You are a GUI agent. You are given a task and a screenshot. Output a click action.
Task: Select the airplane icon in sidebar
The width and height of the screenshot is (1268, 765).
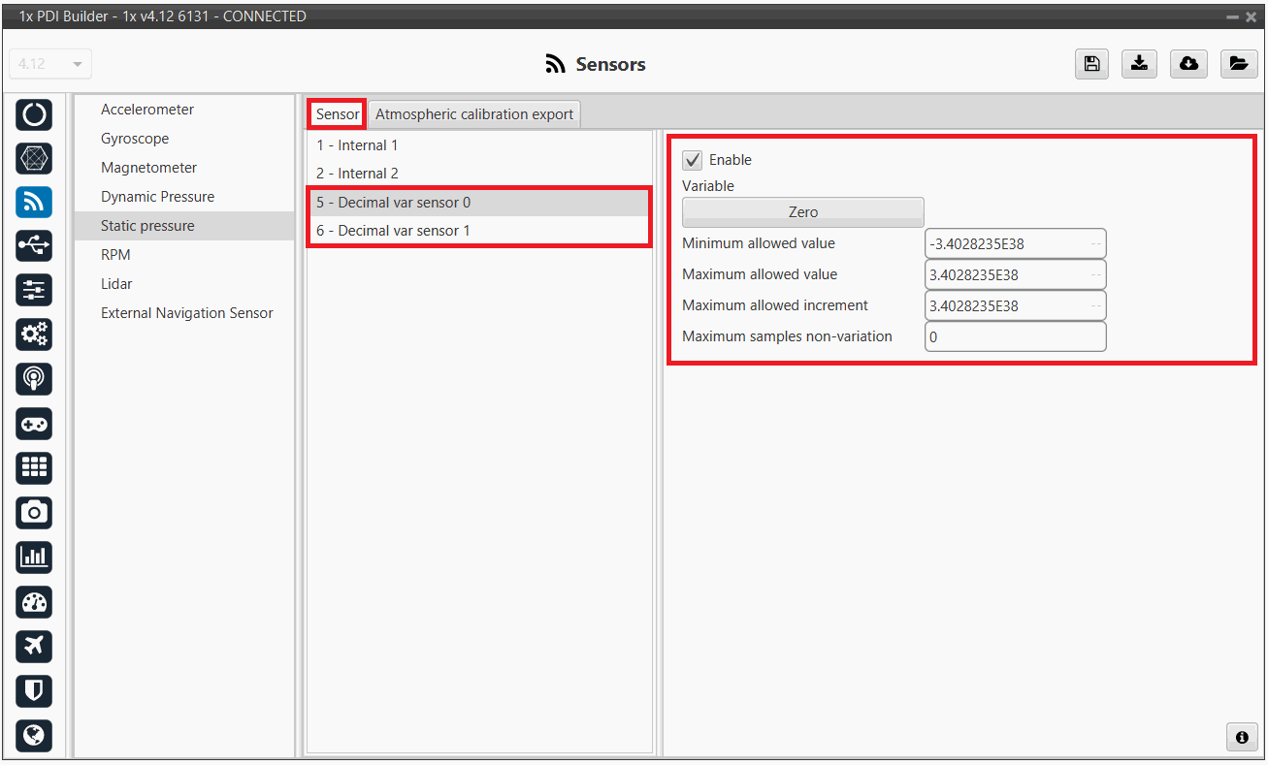(34, 646)
